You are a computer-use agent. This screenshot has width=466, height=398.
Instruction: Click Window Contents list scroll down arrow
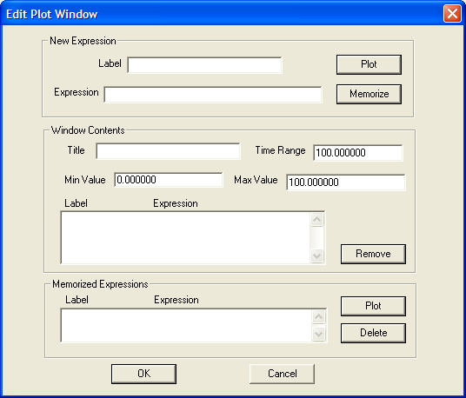[316, 255]
